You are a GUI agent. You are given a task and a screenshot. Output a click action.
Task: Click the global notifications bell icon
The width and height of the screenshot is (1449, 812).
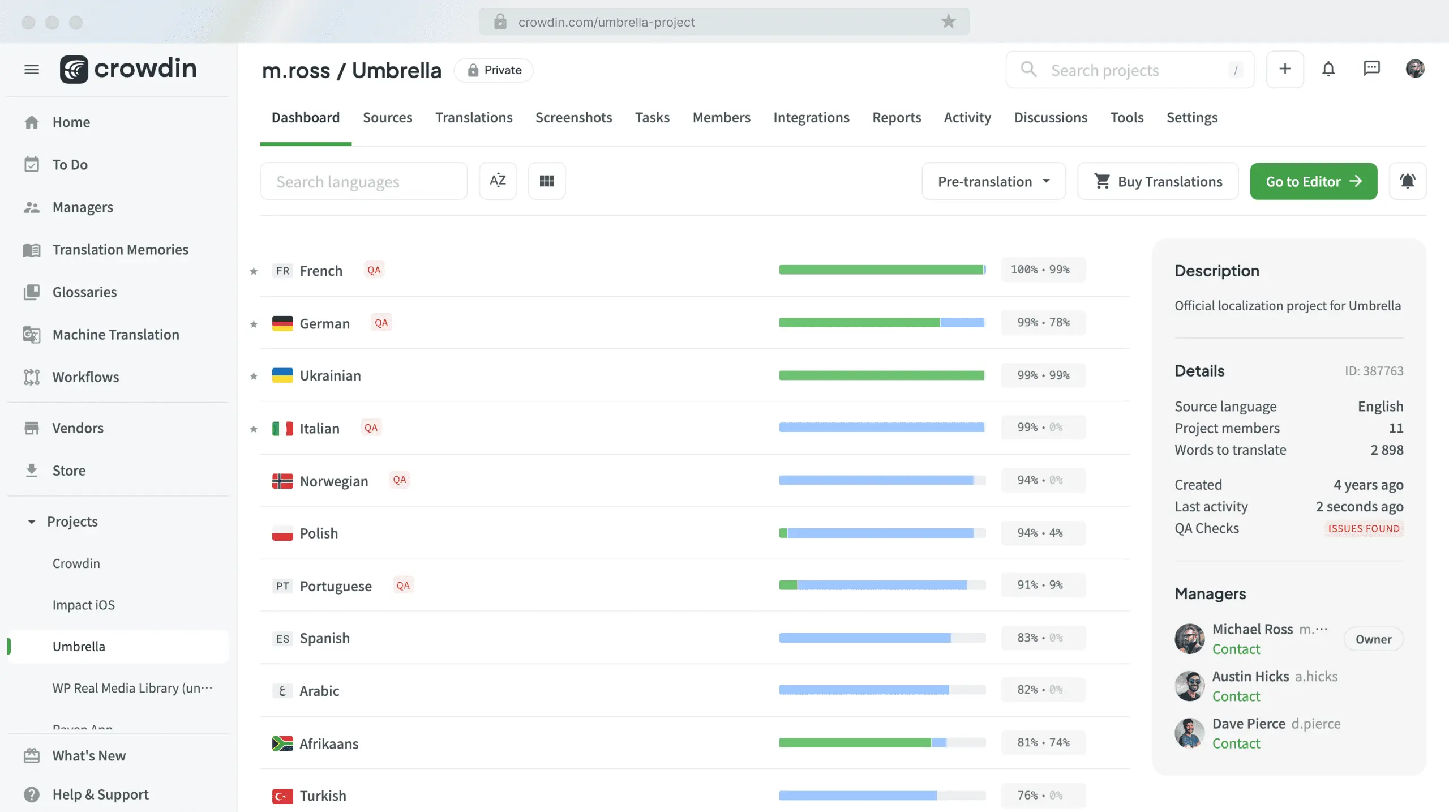pyautogui.click(x=1328, y=70)
